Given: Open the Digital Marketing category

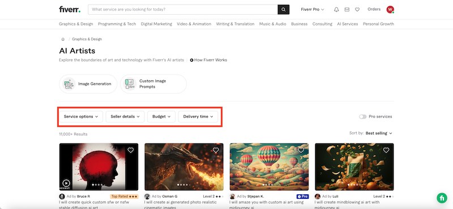Looking at the screenshot, I should 156,24.
